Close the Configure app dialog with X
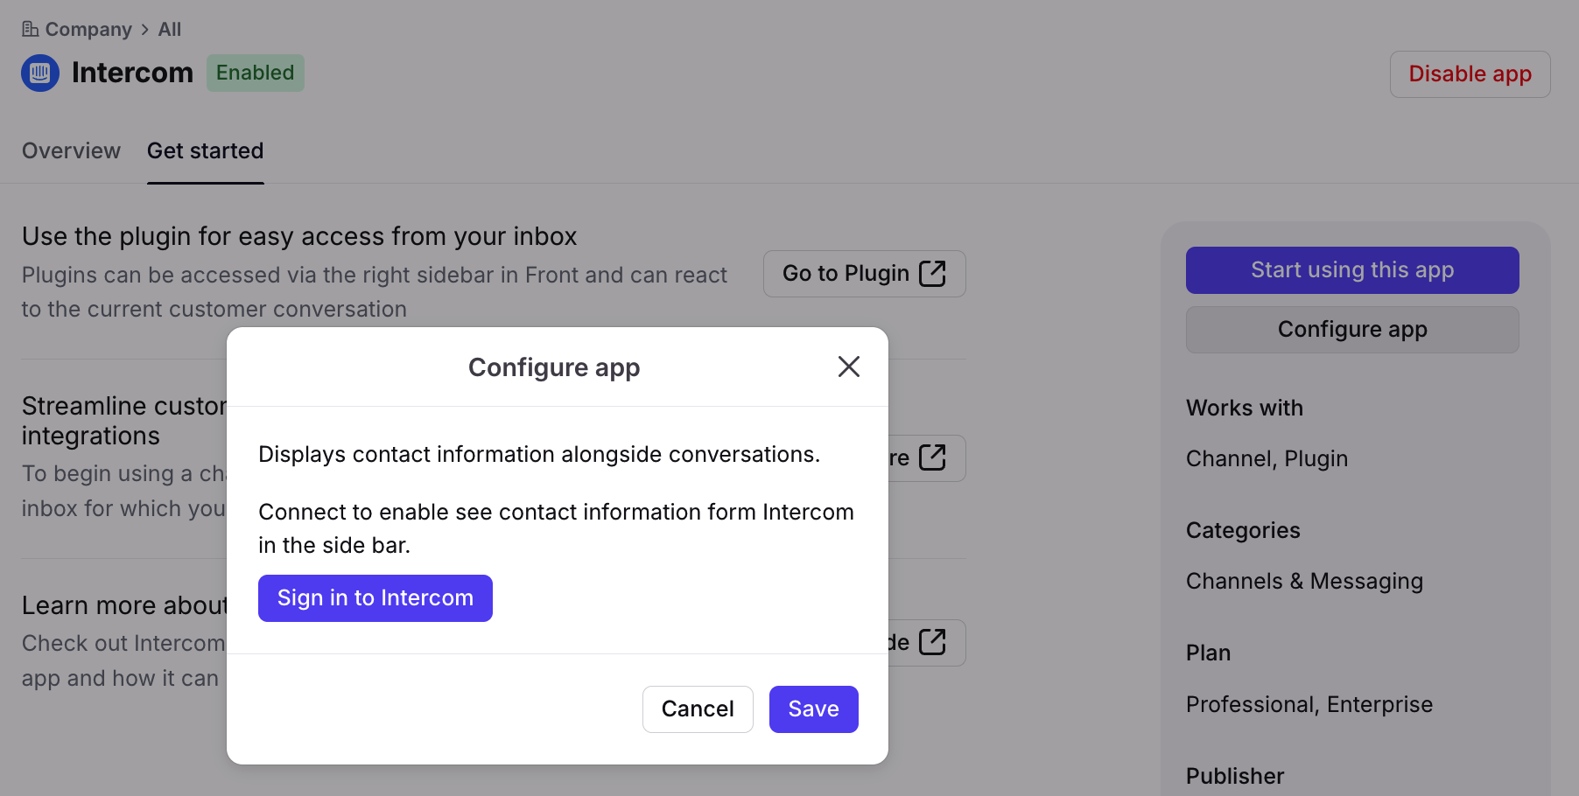 pyautogui.click(x=848, y=367)
